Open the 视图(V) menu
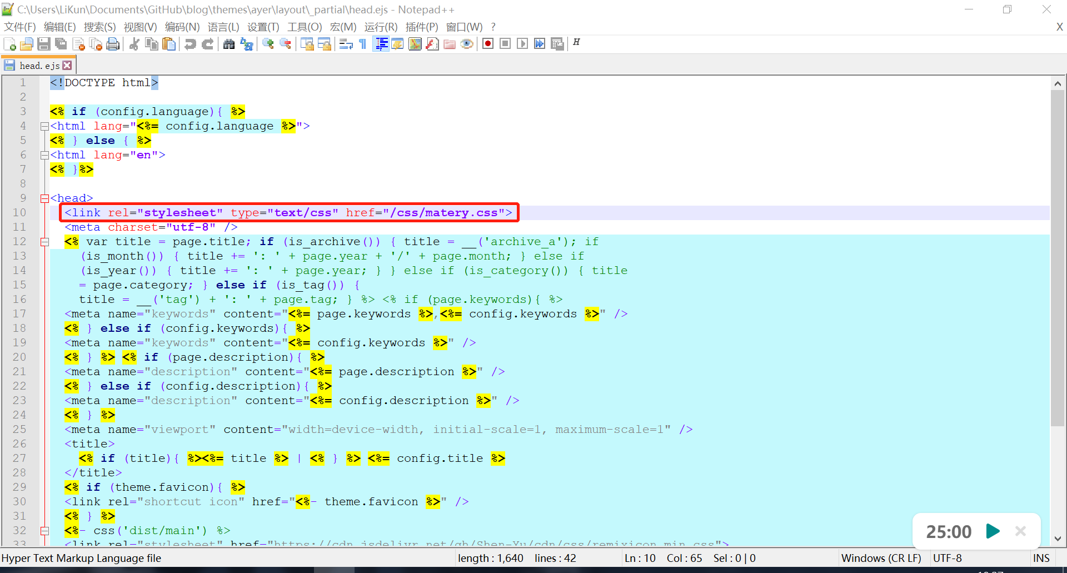This screenshot has height=573, width=1067. point(140,27)
